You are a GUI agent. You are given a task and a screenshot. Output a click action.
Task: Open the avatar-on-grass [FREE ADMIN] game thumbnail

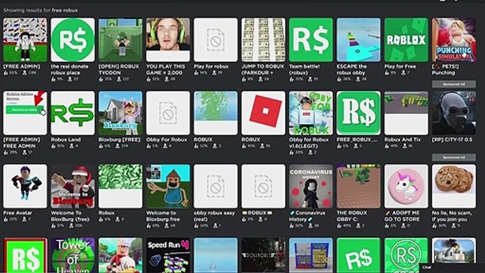coord(25,40)
